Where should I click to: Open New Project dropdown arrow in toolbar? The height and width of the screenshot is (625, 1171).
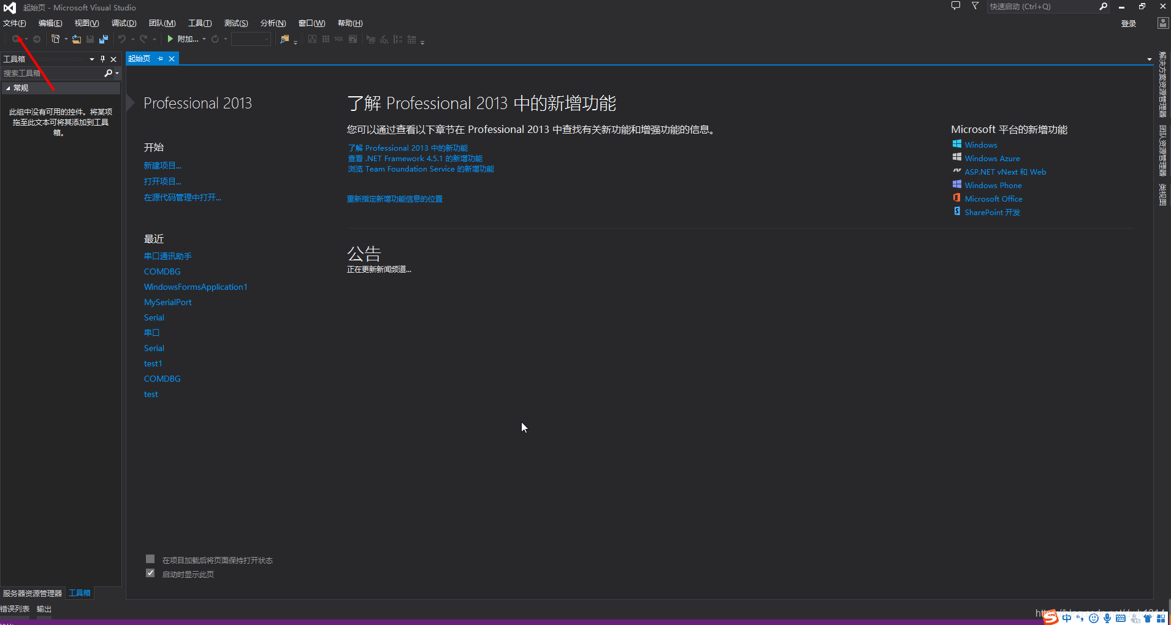click(66, 39)
